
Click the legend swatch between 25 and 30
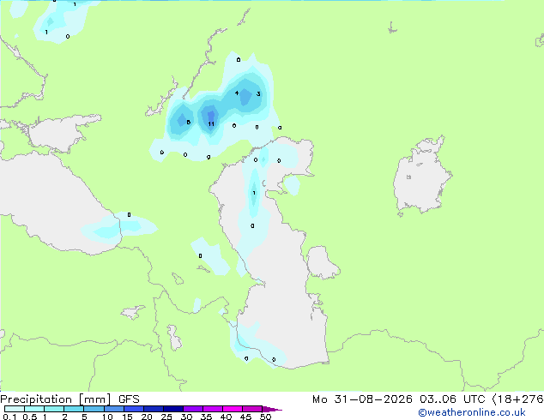[x=173, y=409]
